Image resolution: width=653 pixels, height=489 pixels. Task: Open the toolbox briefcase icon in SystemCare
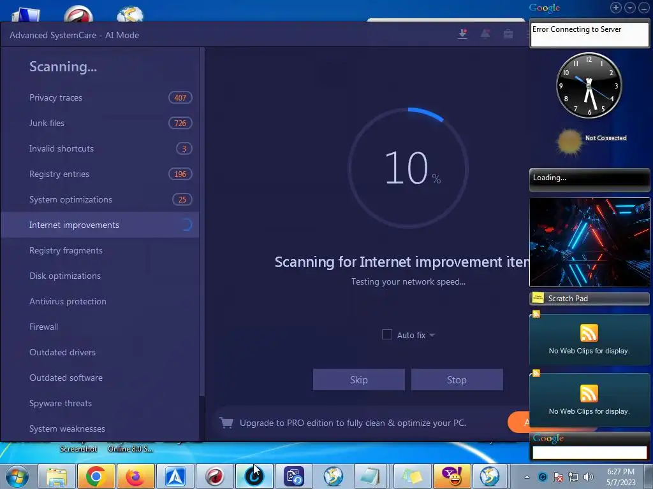508,34
